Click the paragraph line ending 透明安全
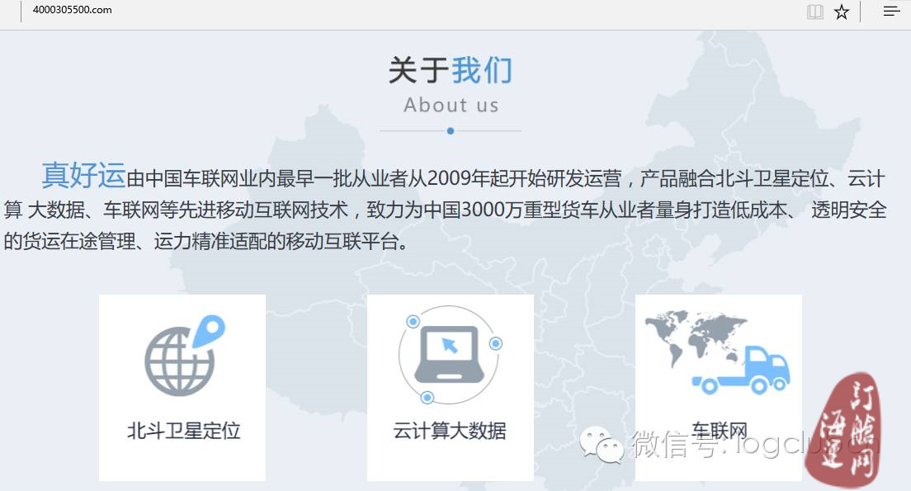 click(445, 210)
